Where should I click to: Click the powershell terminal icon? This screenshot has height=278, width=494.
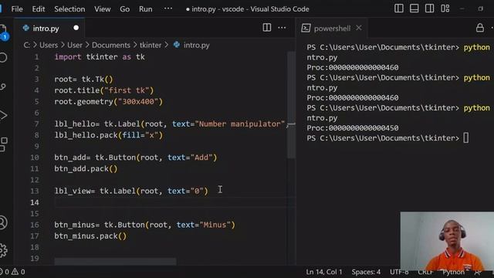(306, 28)
